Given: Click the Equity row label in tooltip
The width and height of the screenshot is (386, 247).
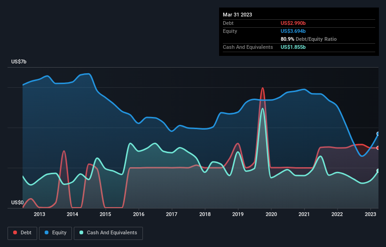Looking at the screenshot, I should pos(230,31).
